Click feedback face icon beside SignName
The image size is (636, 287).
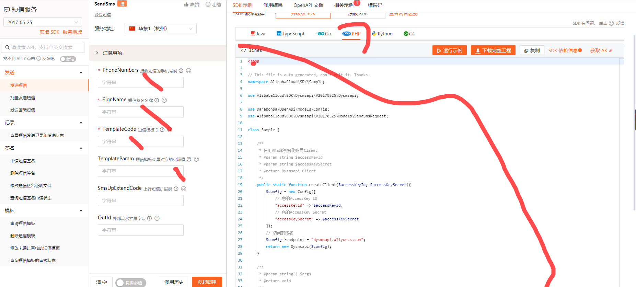coord(164,100)
